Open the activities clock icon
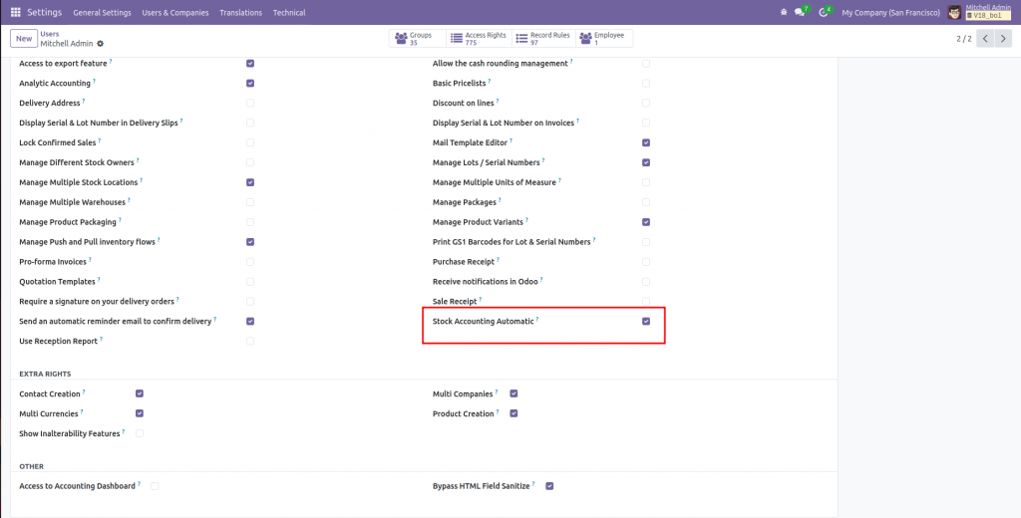 click(x=825, y=13)
